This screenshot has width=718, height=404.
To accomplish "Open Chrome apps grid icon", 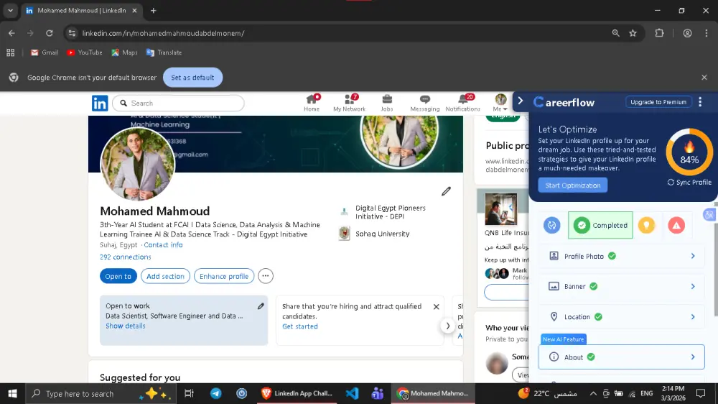I will coord(11,52).
